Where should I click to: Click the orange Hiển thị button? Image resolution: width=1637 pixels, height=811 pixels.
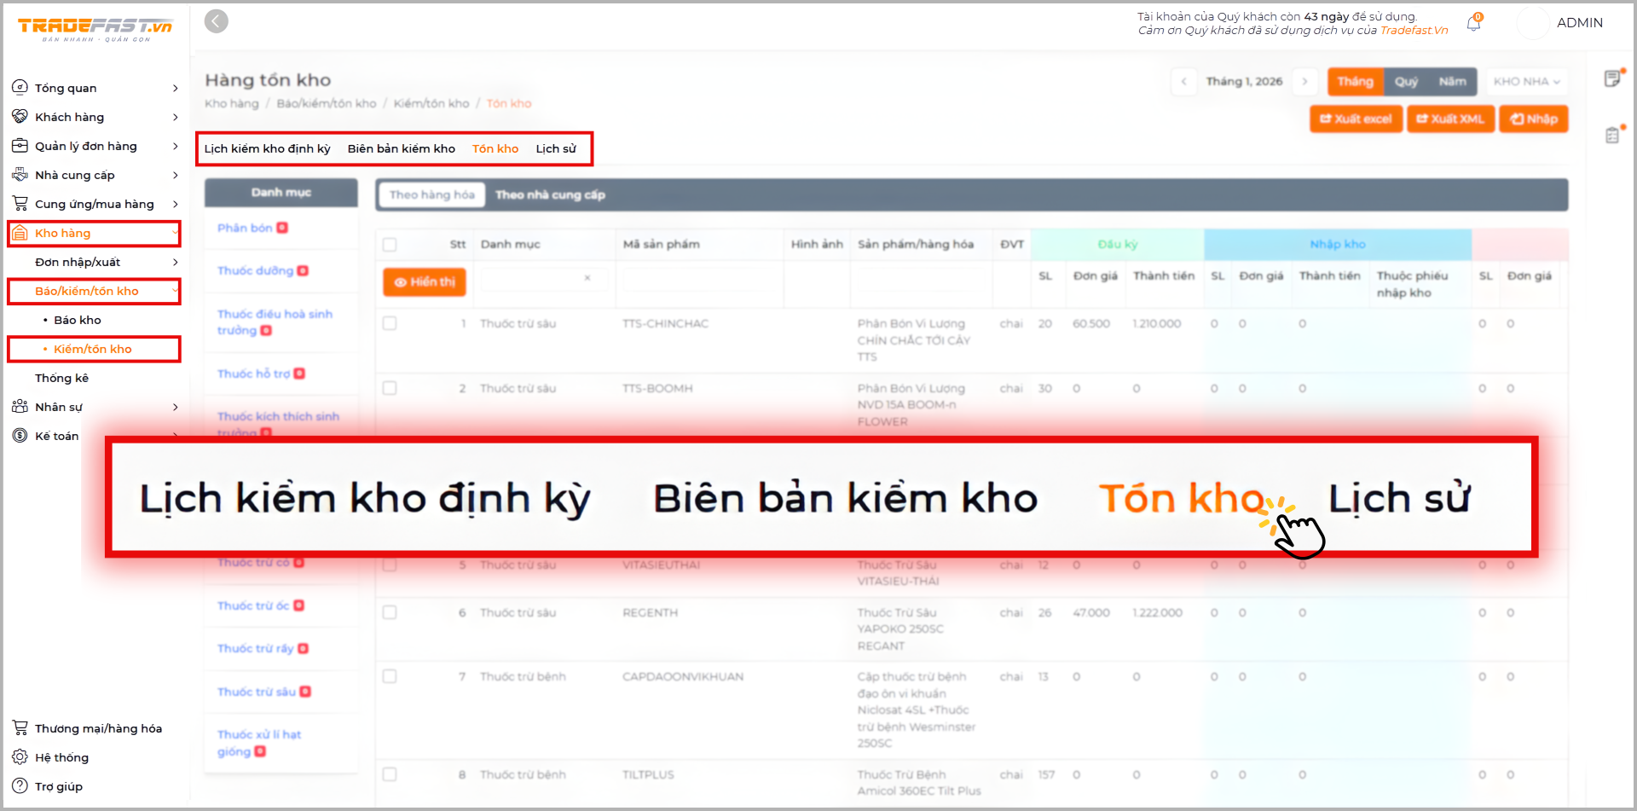(425, 282)
